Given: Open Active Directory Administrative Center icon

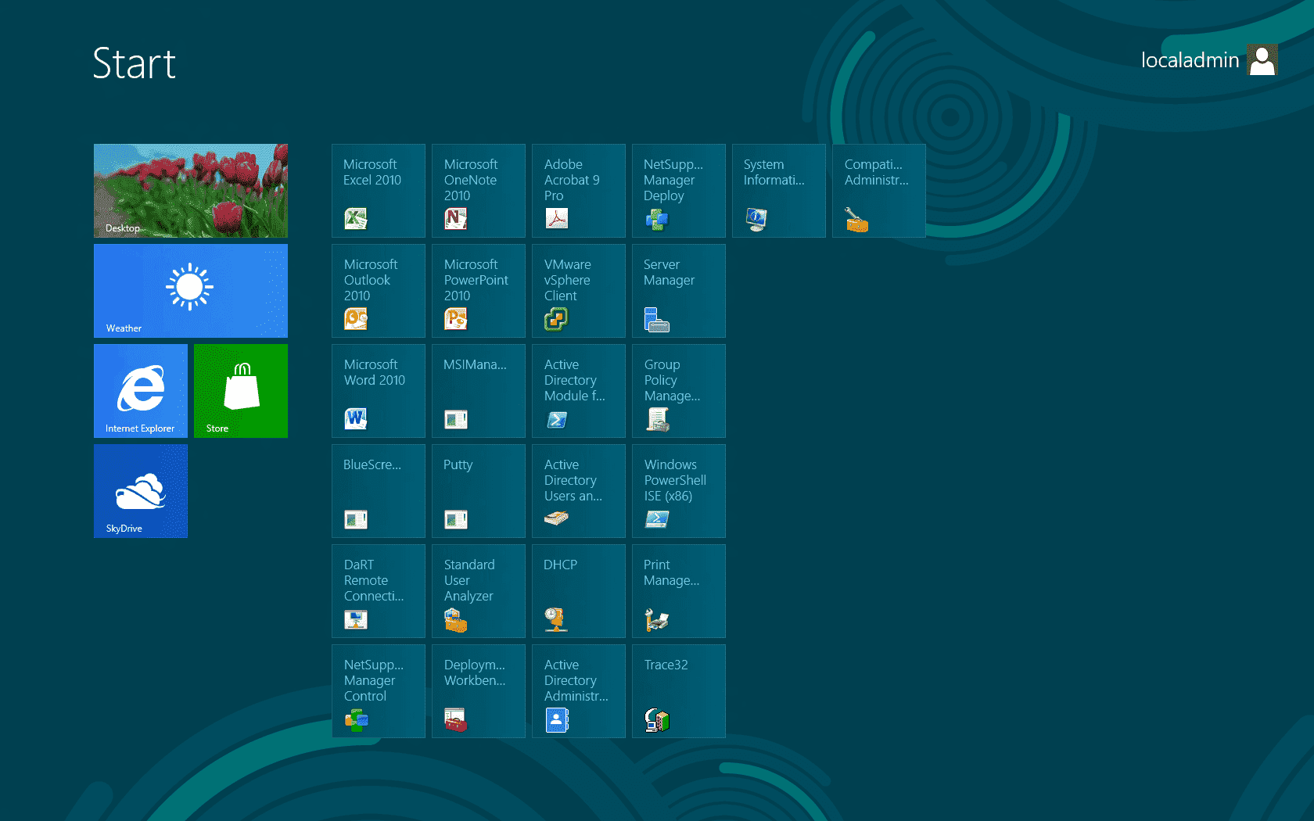Looking at the screenshot, I should 556,719.
